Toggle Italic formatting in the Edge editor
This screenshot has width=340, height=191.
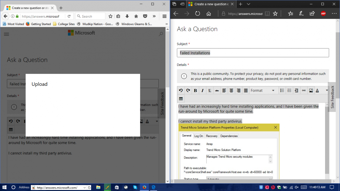tap(202, 91)
